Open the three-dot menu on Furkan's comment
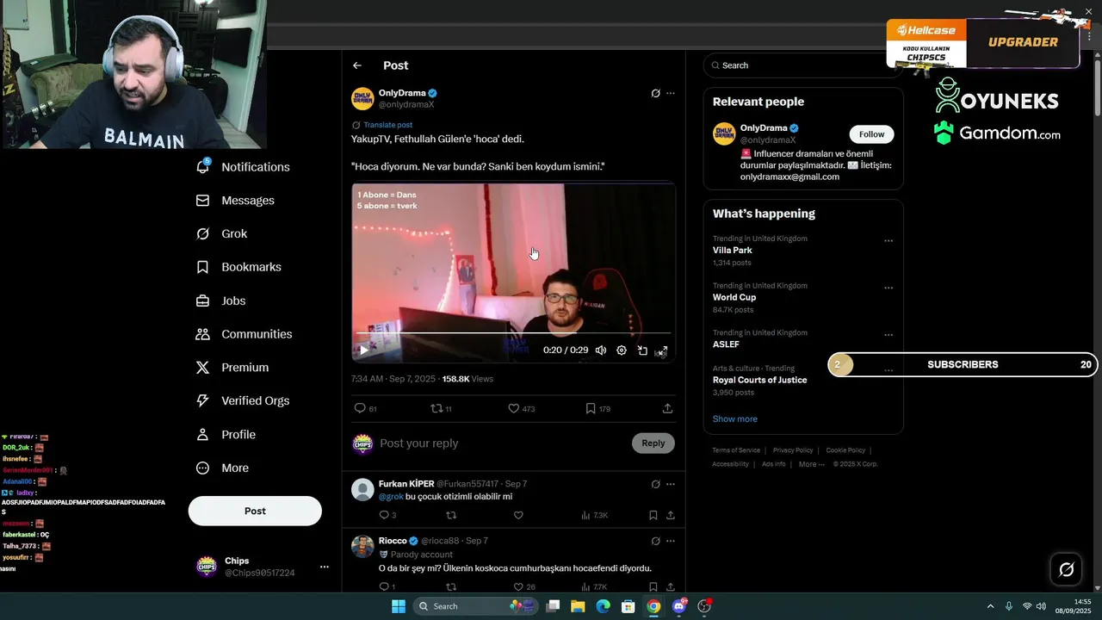 click(x=671, y=484)
